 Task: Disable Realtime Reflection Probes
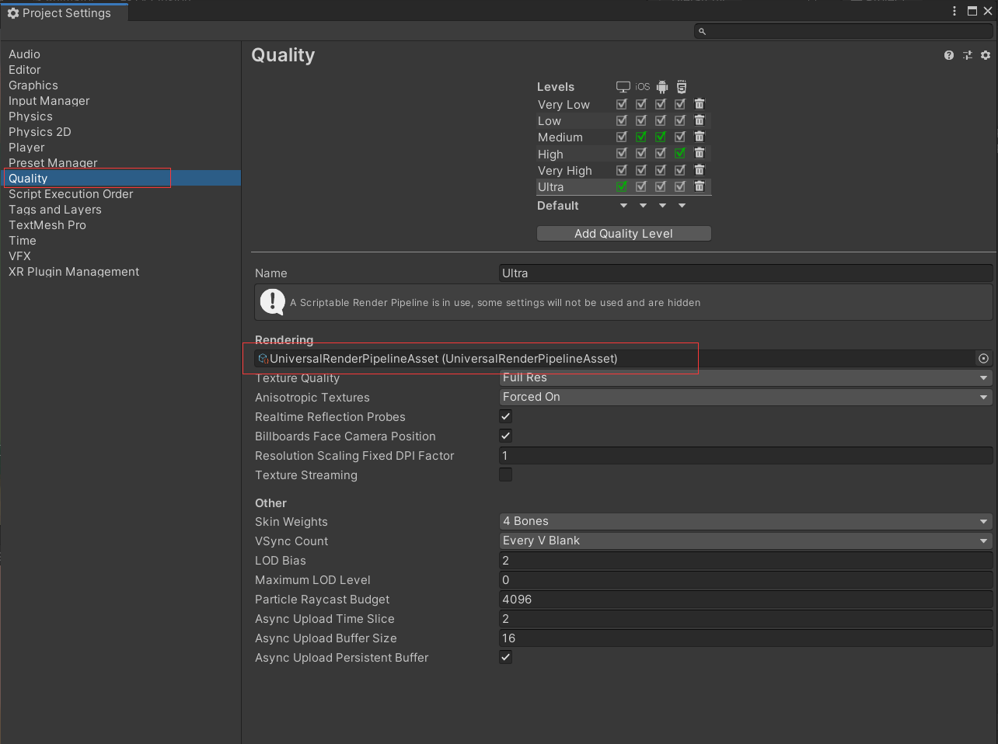tap(505, 416)
